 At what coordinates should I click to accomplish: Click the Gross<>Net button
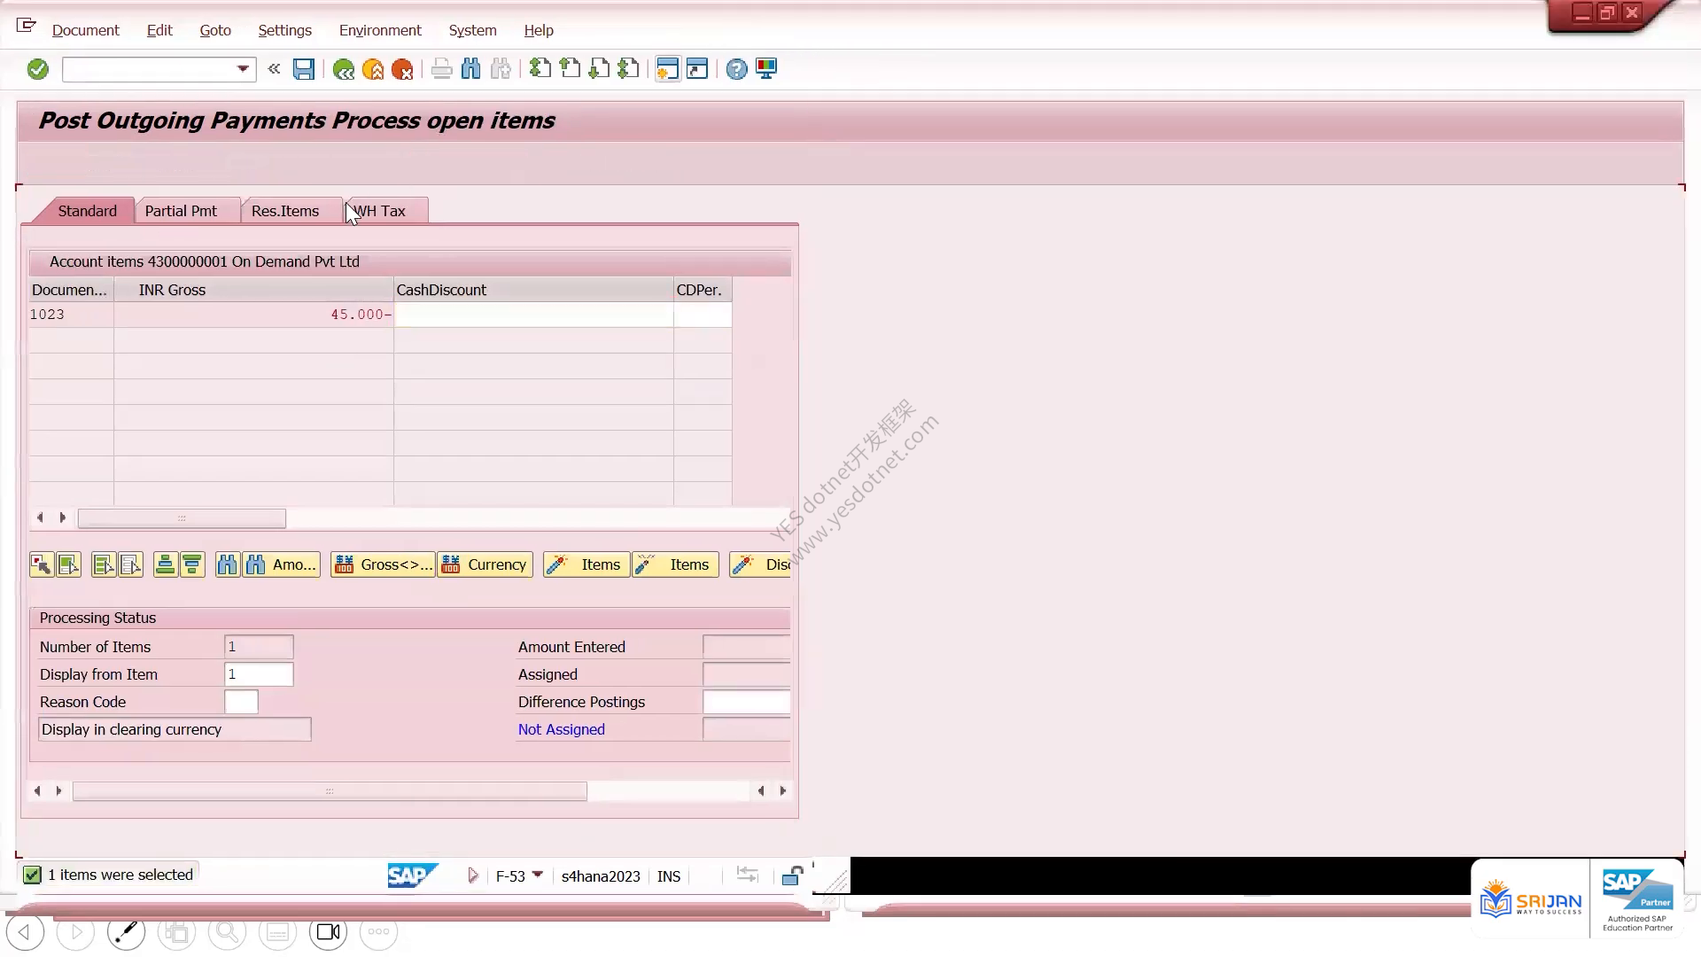point(383,564)
